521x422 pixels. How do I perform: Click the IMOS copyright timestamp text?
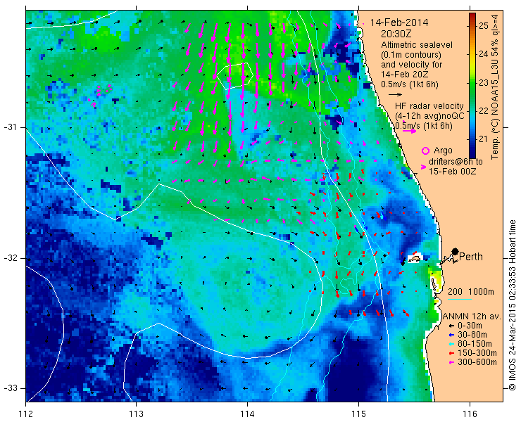point(512,305)
